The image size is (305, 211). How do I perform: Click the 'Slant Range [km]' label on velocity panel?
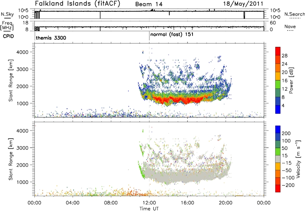[11, 159]
